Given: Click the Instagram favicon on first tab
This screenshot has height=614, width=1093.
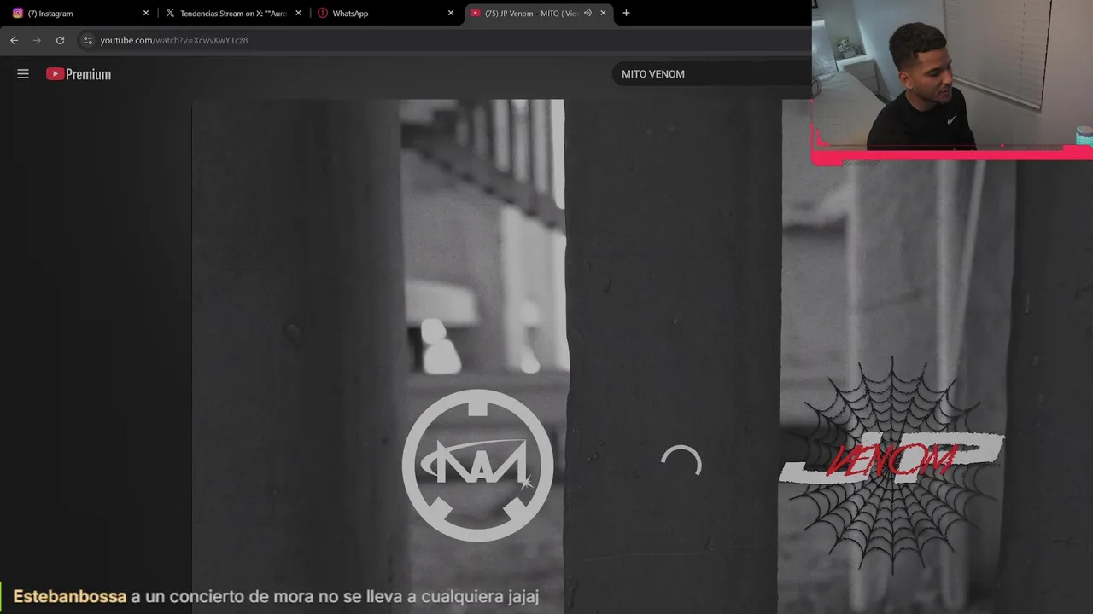Looking at the screenshot, I should pyautogui.click(x=18, y=13).
